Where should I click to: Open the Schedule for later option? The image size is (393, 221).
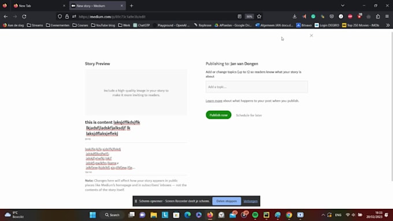click(x=249, y=115)
